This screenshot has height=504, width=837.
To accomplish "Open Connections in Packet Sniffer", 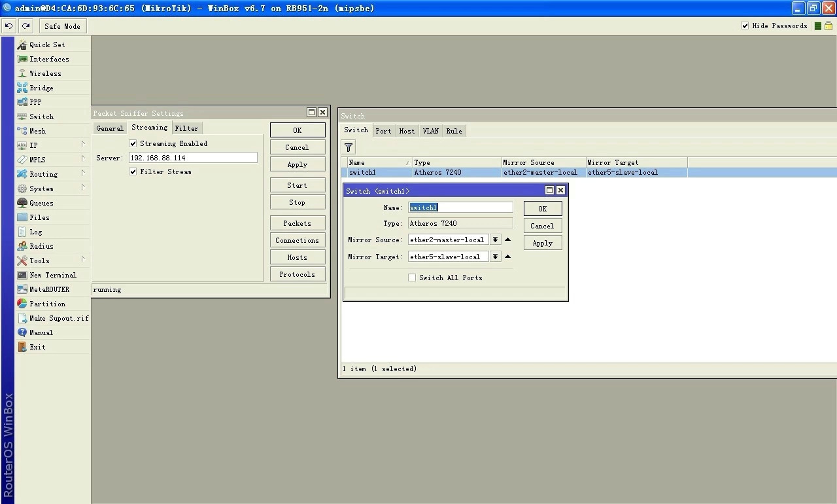I will pyautogui.click(x=297, y=240).
